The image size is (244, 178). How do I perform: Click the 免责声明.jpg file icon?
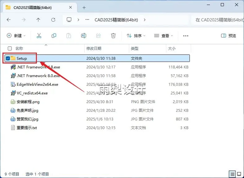[13, 111]
